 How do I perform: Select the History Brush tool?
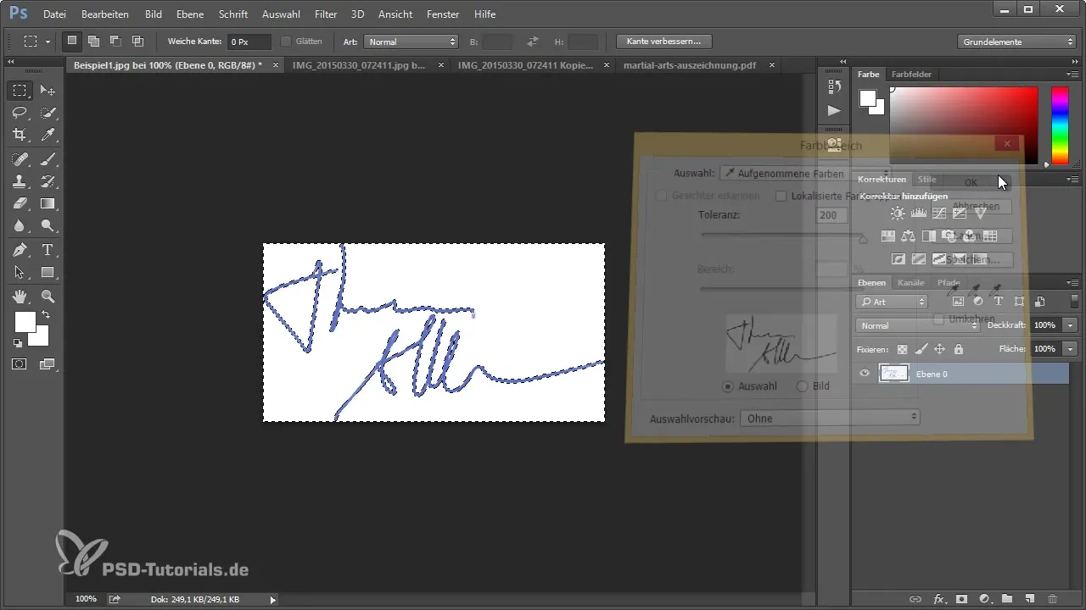pyautogui.click(x=48, y=180)
